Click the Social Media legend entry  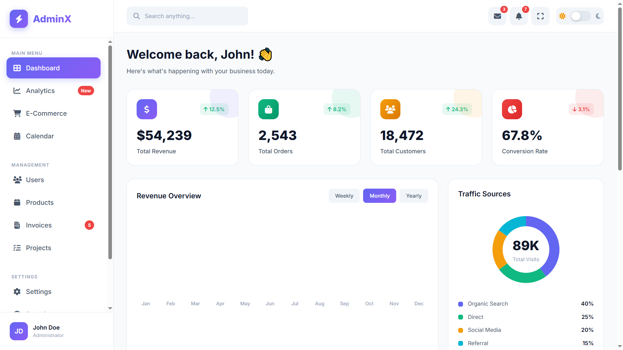[x=526, y=330]
